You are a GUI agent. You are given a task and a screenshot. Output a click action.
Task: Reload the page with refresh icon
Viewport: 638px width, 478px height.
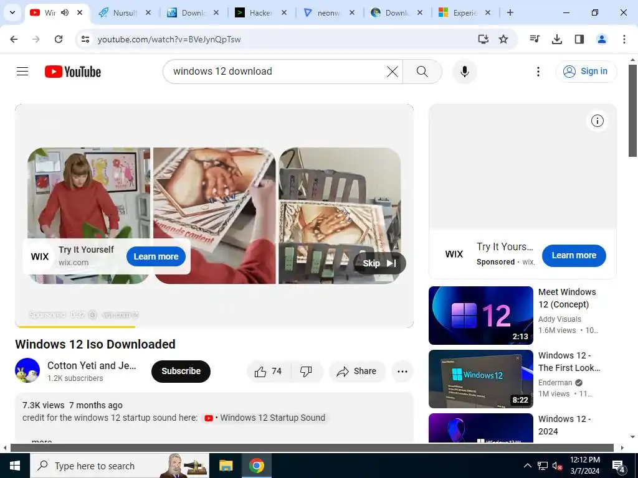click(x=59, y=39)
